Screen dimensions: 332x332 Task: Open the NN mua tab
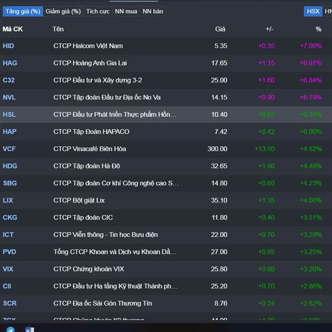[x=127, y=11]
